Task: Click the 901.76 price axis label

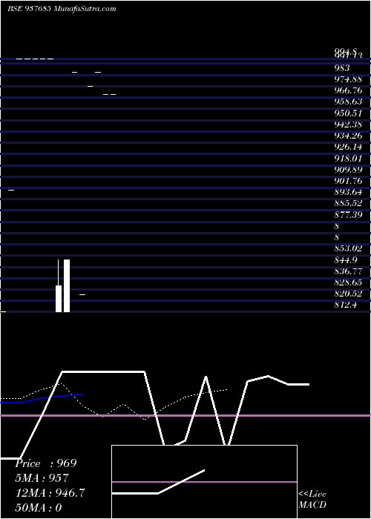Action: (x=348, y=181)
